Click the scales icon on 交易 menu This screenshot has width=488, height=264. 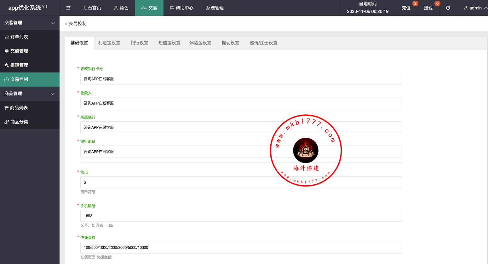pos(144,8)
